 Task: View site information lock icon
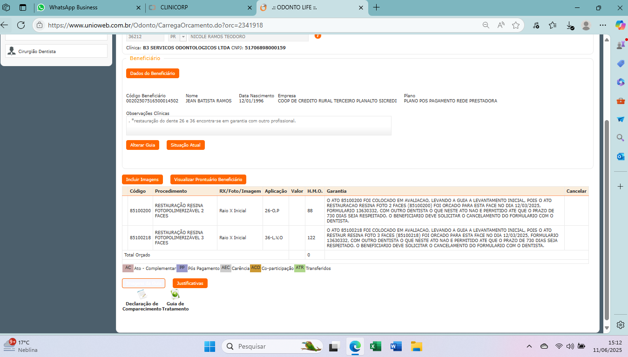40,25
